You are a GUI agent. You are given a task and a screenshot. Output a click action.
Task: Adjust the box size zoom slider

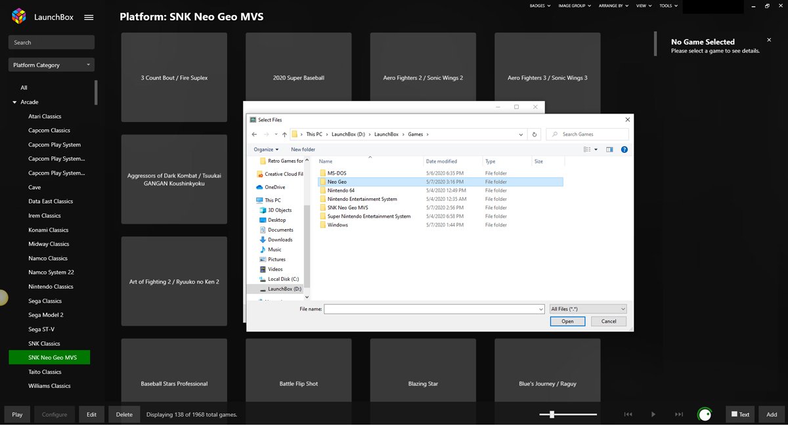click(x=552, y=414)
